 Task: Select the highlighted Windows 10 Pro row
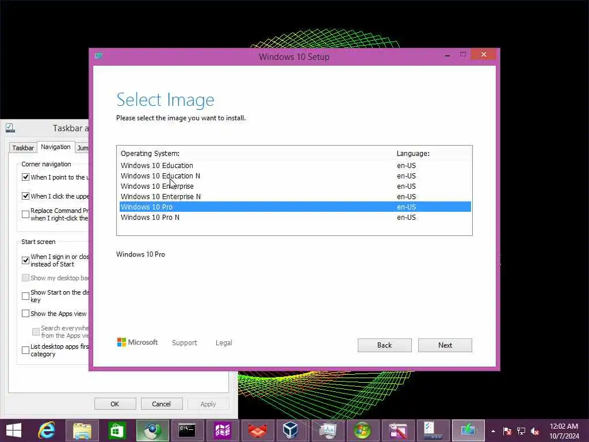click(x=295, y=207)
